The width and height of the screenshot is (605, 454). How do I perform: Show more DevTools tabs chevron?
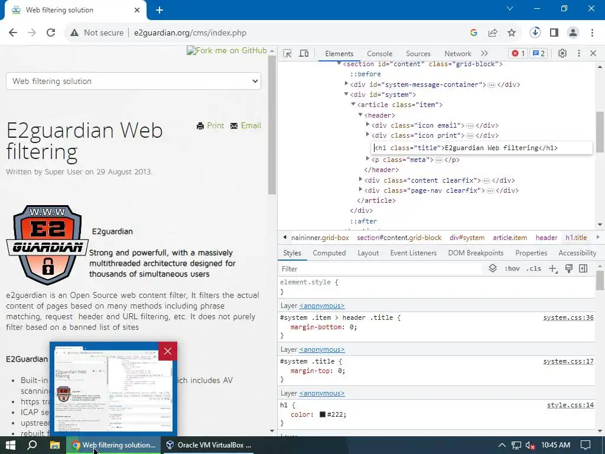point(484,53)
